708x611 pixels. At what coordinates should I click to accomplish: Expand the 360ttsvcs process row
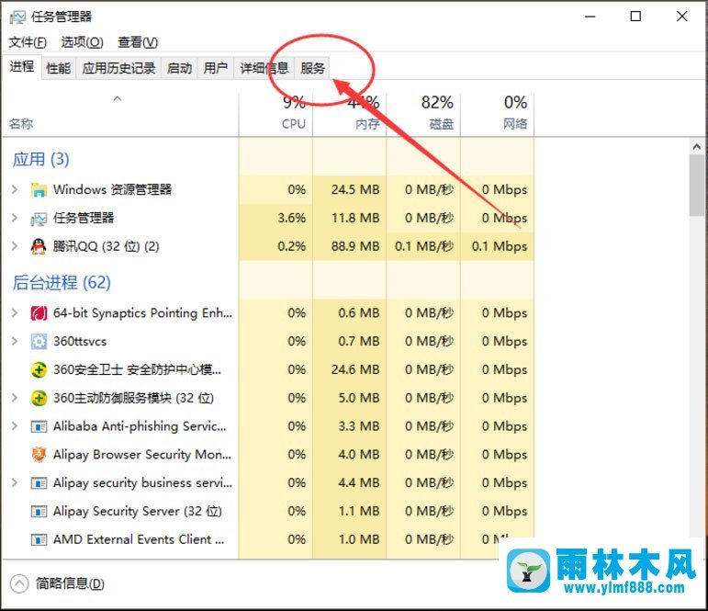coord(15,342)
